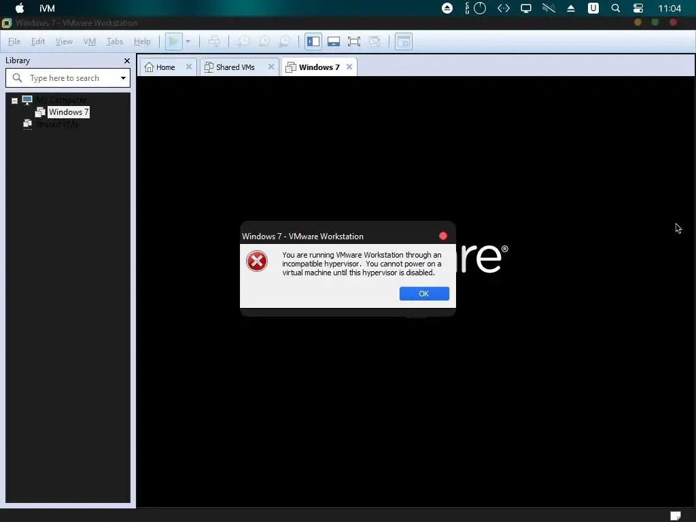This screenshot has width=696, height=522.
Task: Click the console view toolbar icon
Action: [404, 41]
